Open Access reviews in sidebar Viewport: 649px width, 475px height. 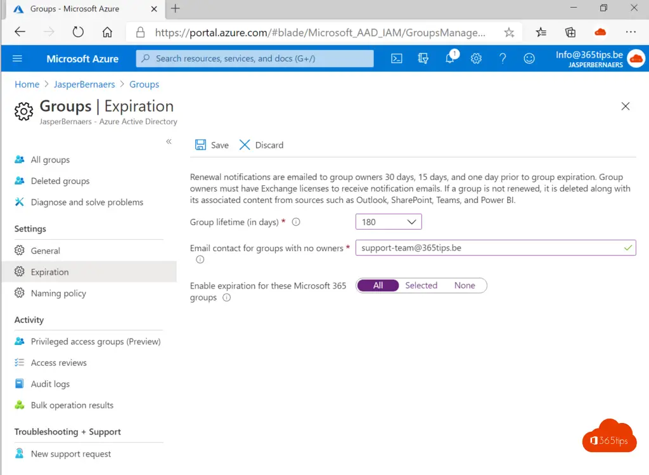tap(59, 362)
